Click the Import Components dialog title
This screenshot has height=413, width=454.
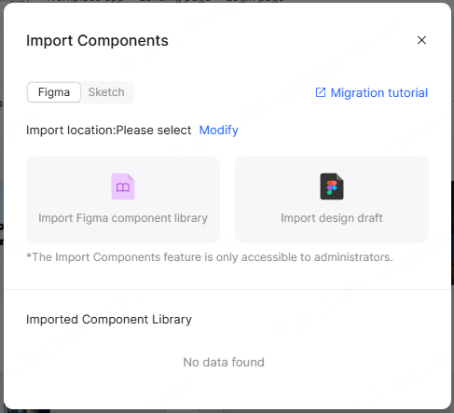[97, 41]
